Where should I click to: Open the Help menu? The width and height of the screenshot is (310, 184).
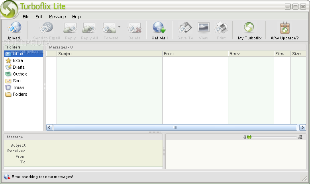[x=77, y=17]
